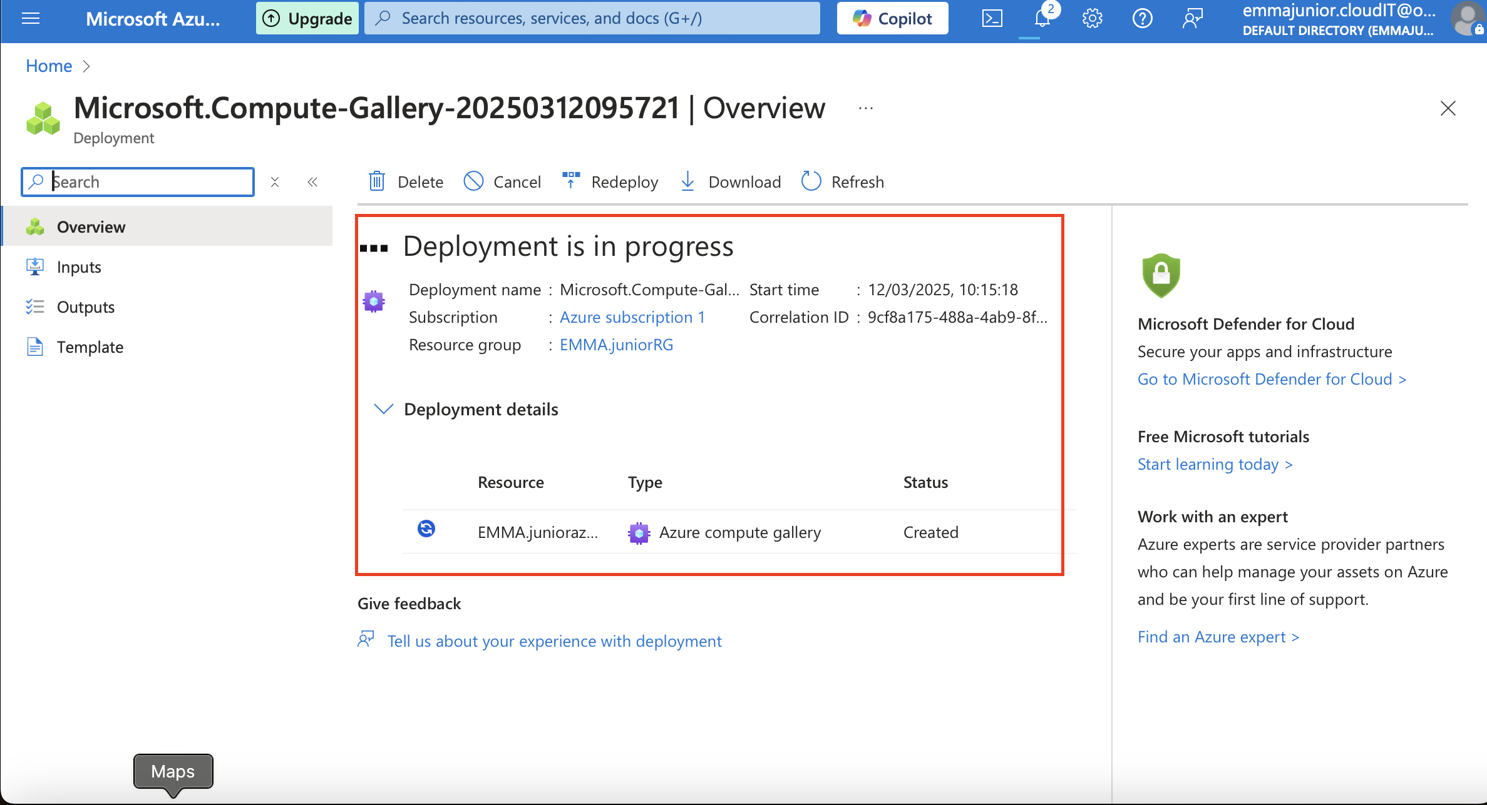Open Cloud Shell from the top bar
Screen dimensions: 1487x805
coord(992,19)
